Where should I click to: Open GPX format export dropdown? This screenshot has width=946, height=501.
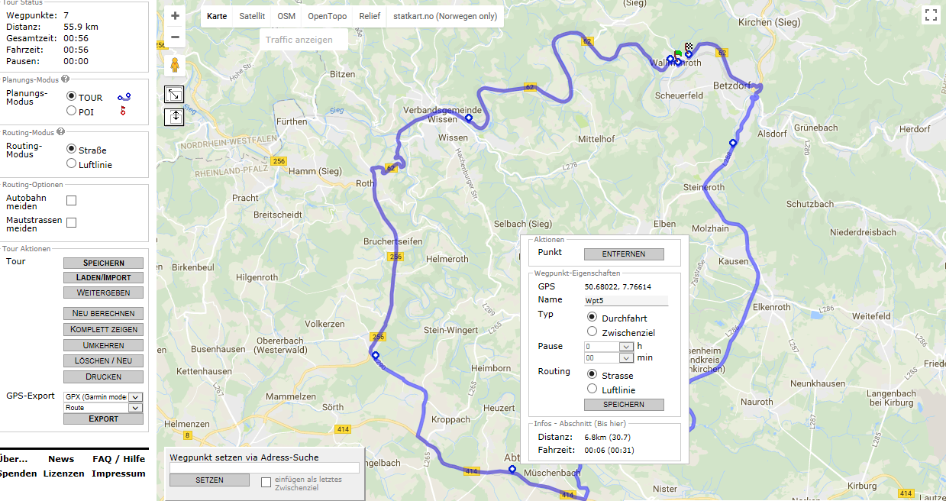(135, 397)
